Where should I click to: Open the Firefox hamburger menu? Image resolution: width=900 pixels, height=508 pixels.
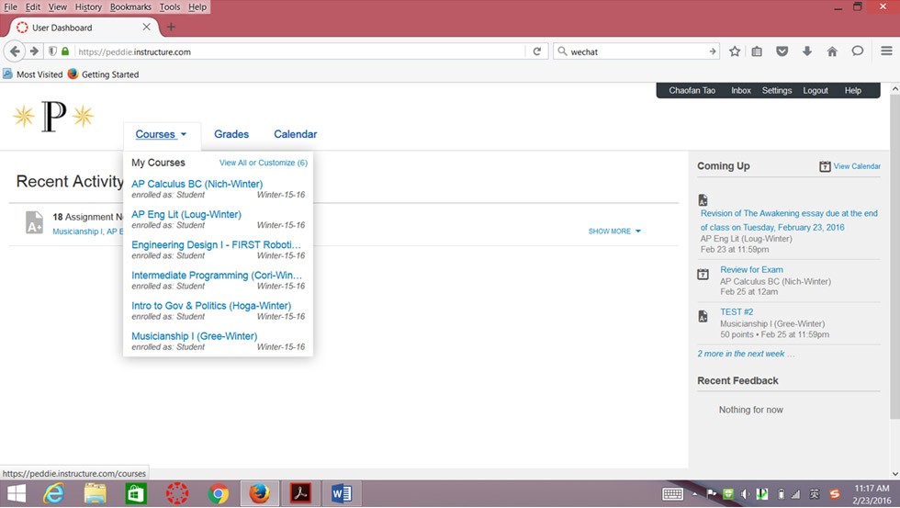pyautogui.click(x=886, y=51)
